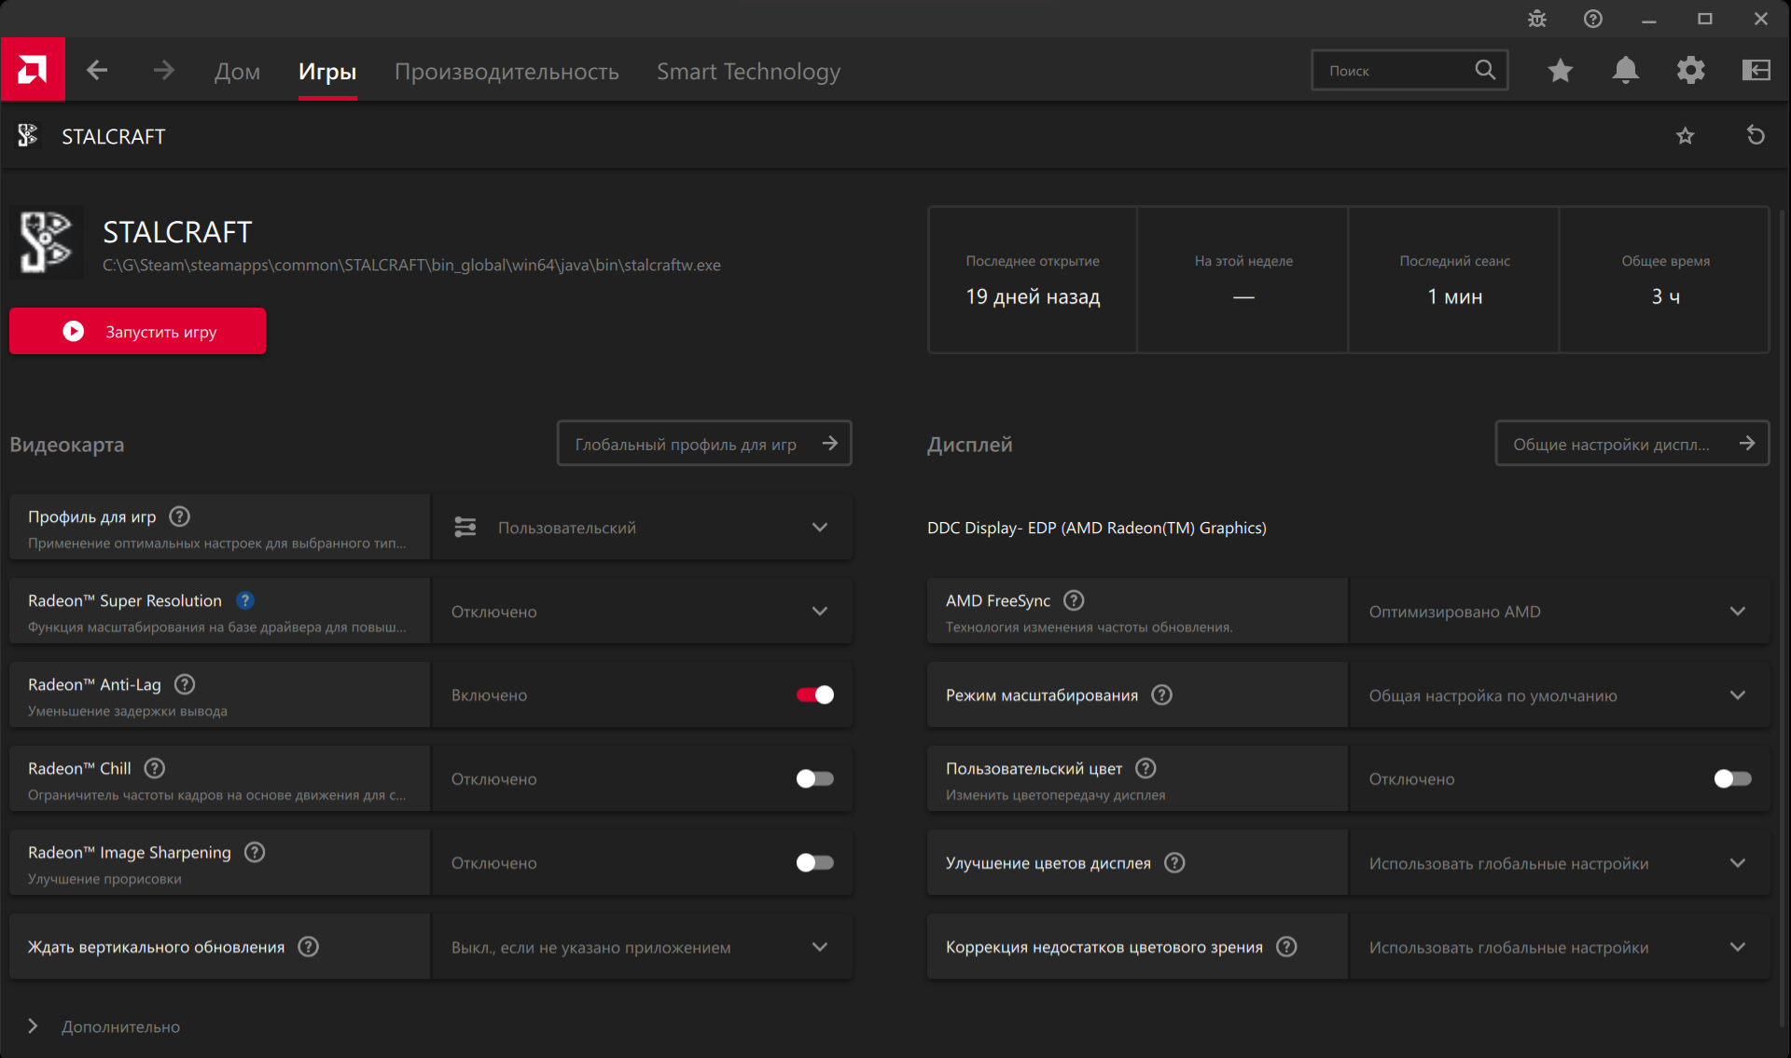The height and width of the screenshot is (1058, 1791).
Task: Switch to the Дом tab
Action: coord(237,72)
